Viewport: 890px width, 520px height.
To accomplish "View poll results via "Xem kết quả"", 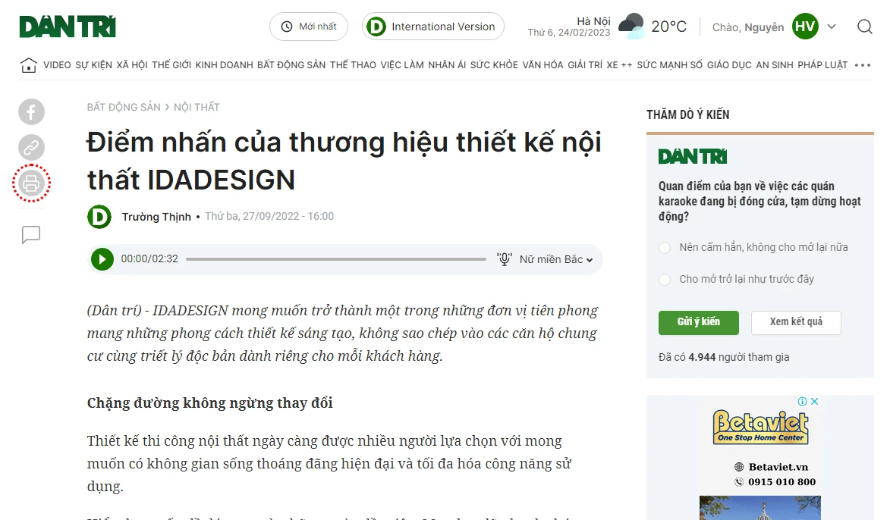I will point(796,322).
